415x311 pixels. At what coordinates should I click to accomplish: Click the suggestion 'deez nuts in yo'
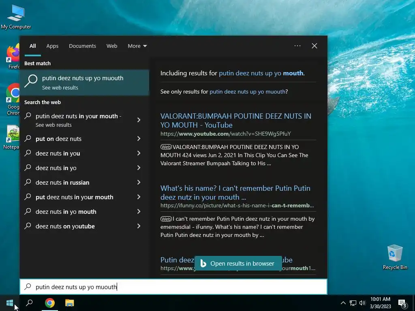56,168
